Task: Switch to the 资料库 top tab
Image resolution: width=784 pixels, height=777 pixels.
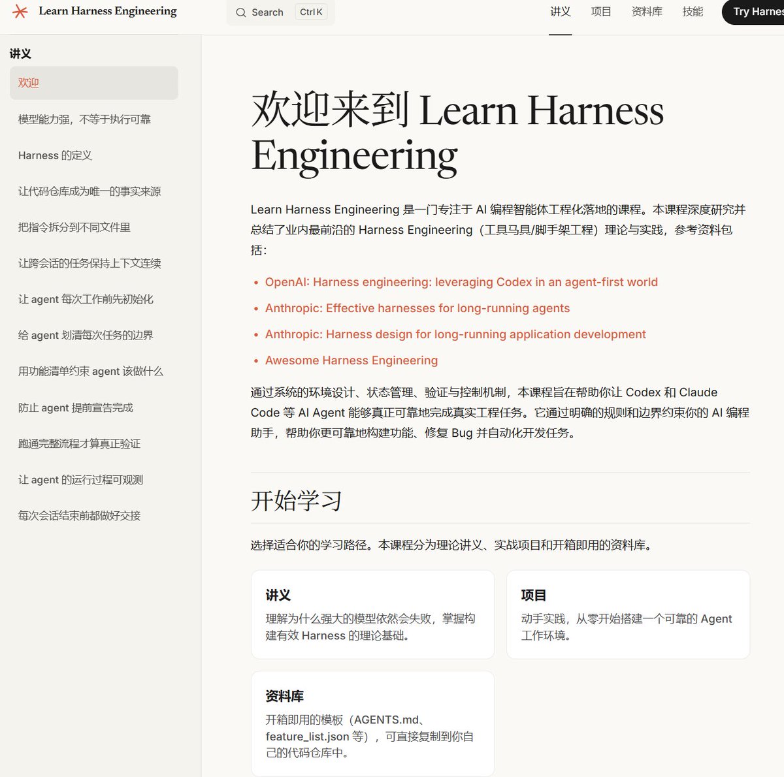Action: tap(647, 12)
